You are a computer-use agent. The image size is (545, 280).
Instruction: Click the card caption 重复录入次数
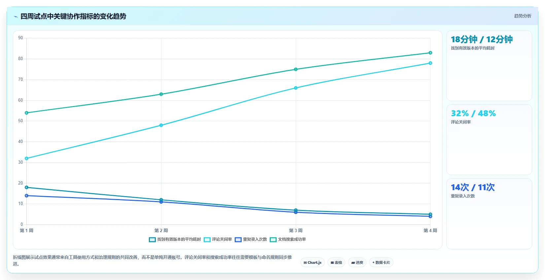click(463, 196)
